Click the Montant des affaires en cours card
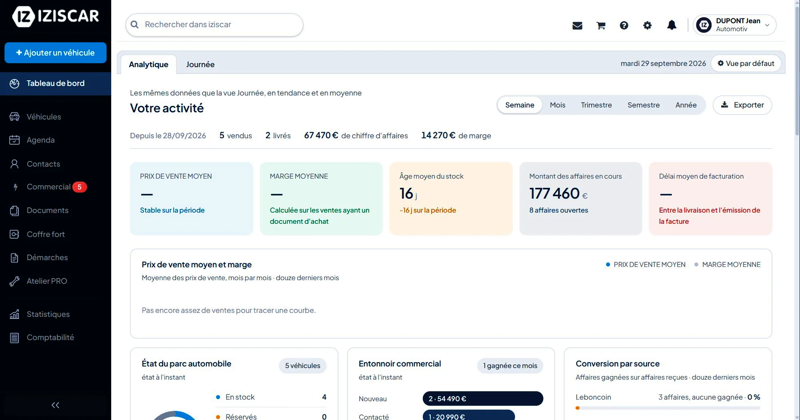 (x=580, y=199)
